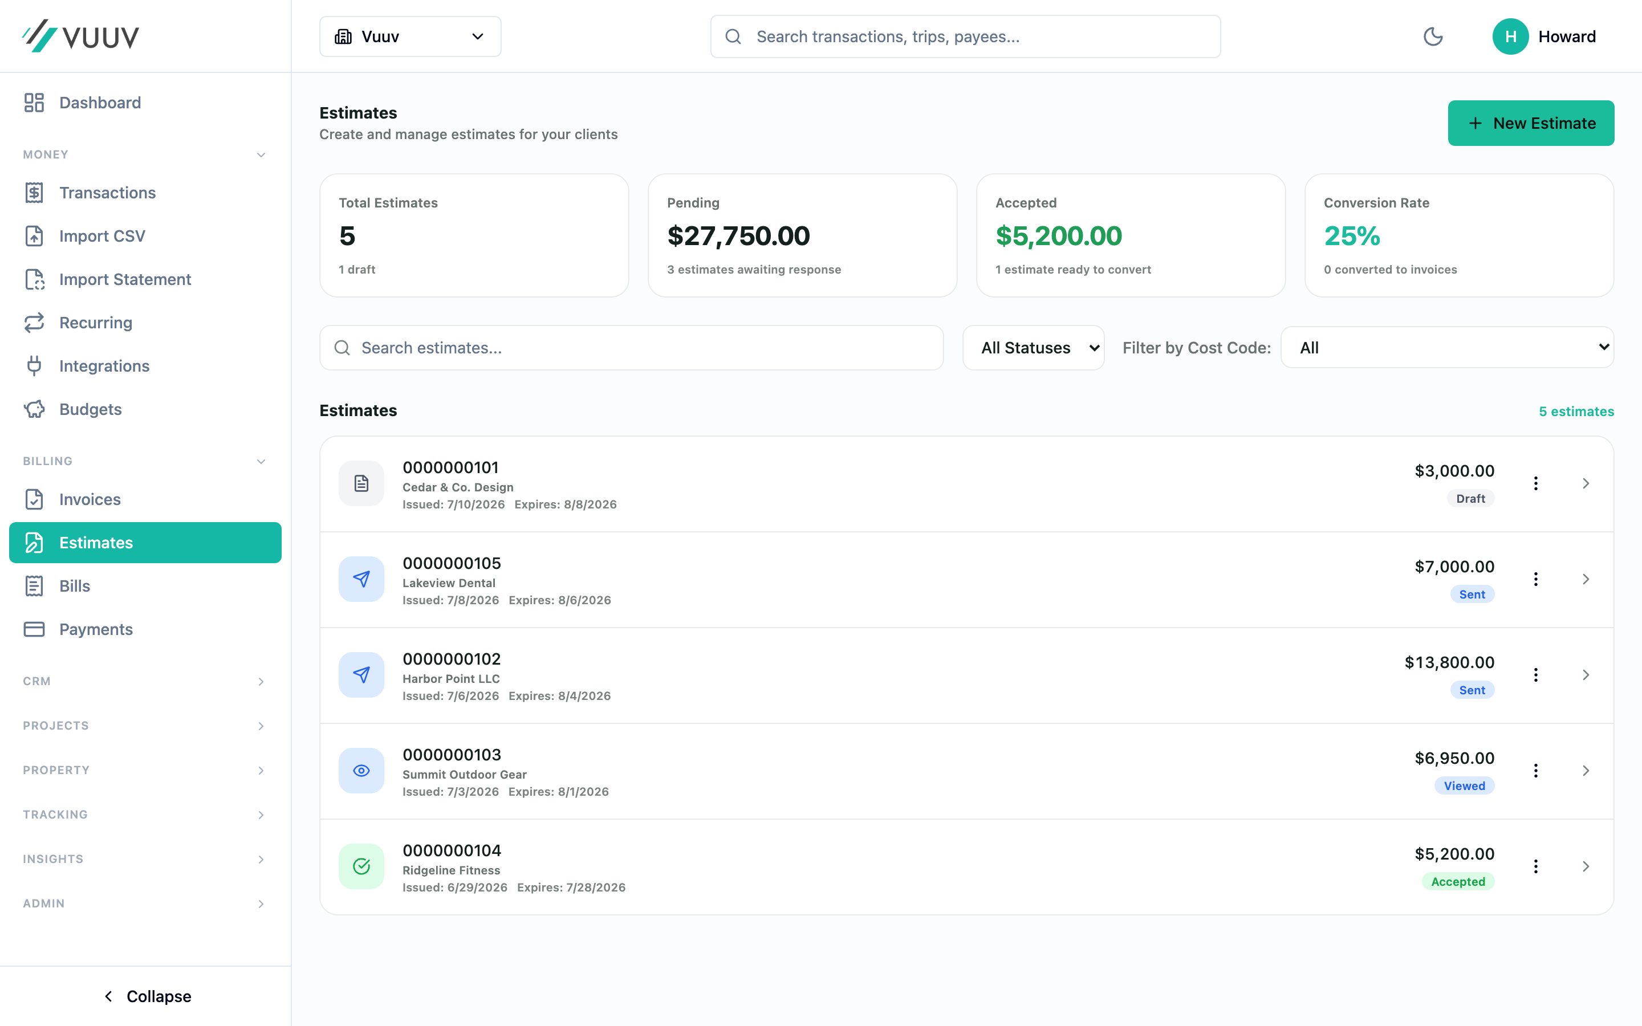The image size is (1642, 1026).
Task: Click the magnifier icon in global search
Action: pyautogui.click(x=733, y=36)
